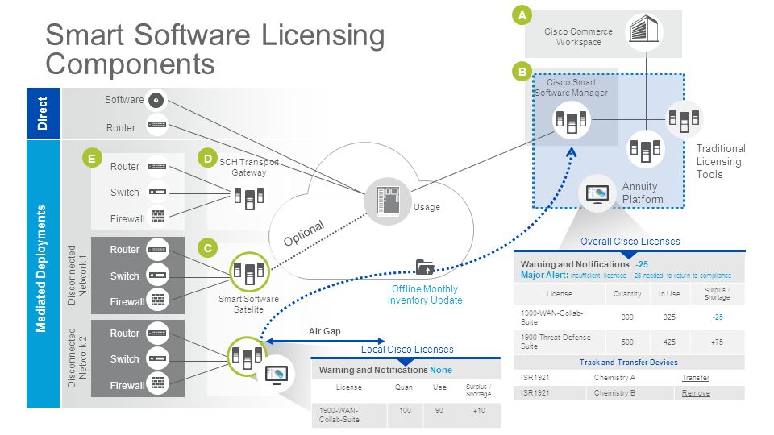
Task: Click the Cisco Commerce Workspace building icon
Action: (645, 31)
